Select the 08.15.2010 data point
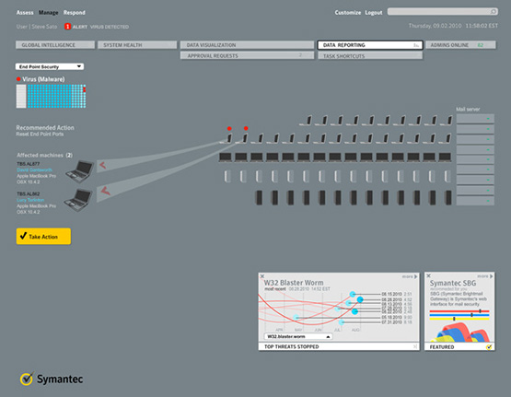Viewport: 511px width, 397px height. (353, 294)
